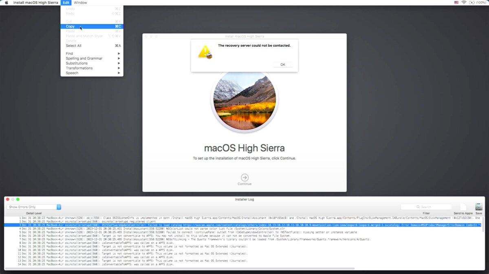The height and width of the screenshot is (274, 489).
Task: Click the Send to Apple document icon
Action: (463, 207)
